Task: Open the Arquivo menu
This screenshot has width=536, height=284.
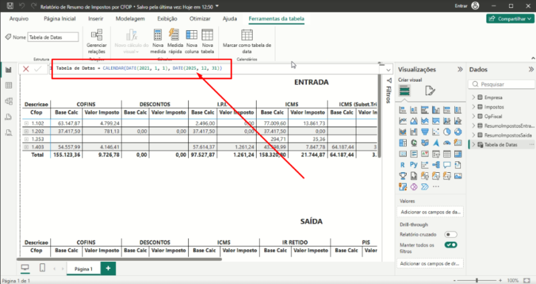Action: pyautogui.click(x=19, y=19)
